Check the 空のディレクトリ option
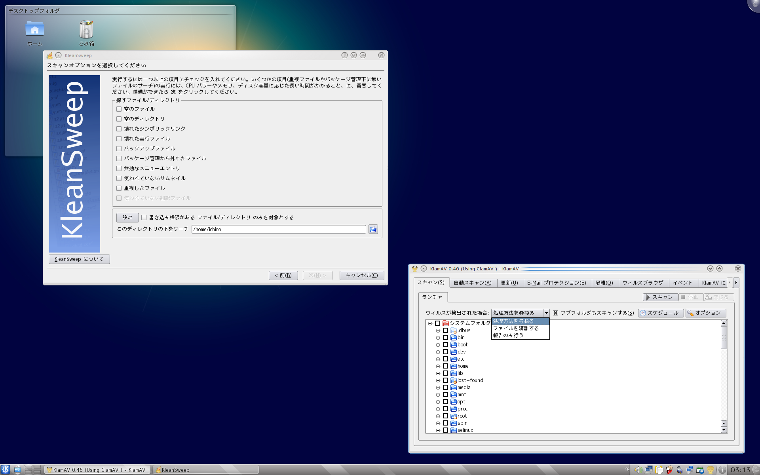Viewport: 760px width, 475px height. 119,119
